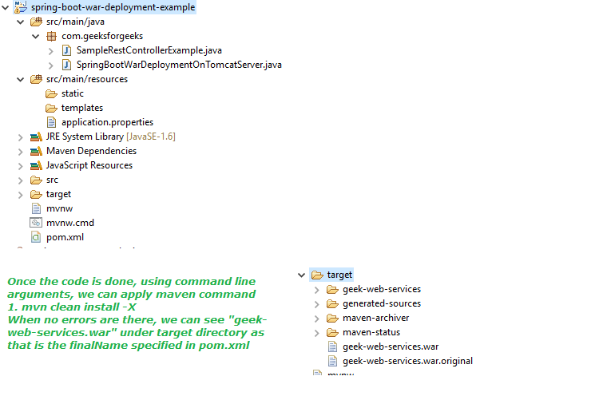Expand the geek-web-services folder
The height and width of the screenshot is (400, 599).
317,290
